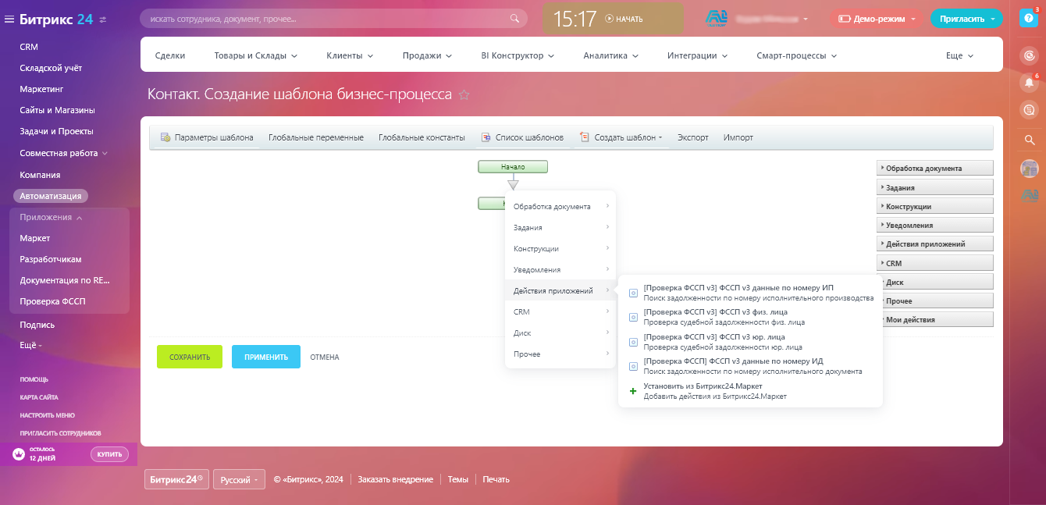Image resolution: width=1046 pixels, height=505 pixels.
Task: Collapse the Приложения sidebar group
Action: coord(51,217)
